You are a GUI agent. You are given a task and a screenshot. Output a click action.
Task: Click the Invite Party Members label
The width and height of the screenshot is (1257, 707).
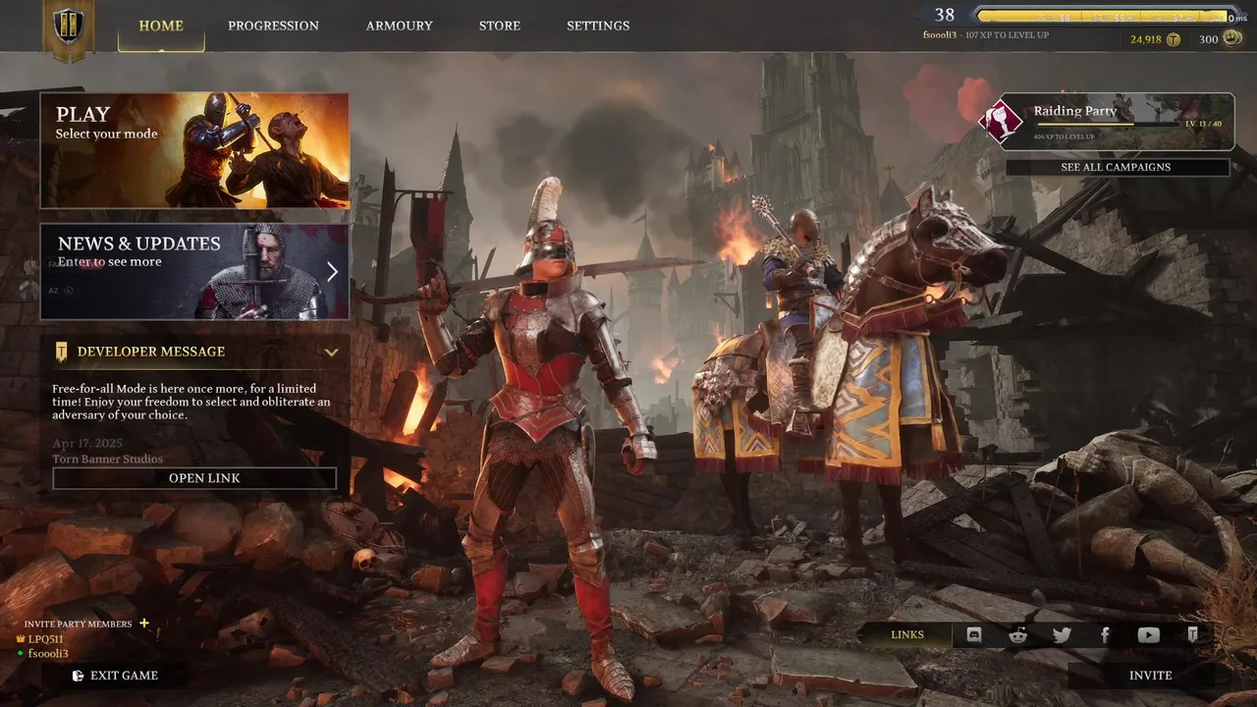click(x=78, y=624)
